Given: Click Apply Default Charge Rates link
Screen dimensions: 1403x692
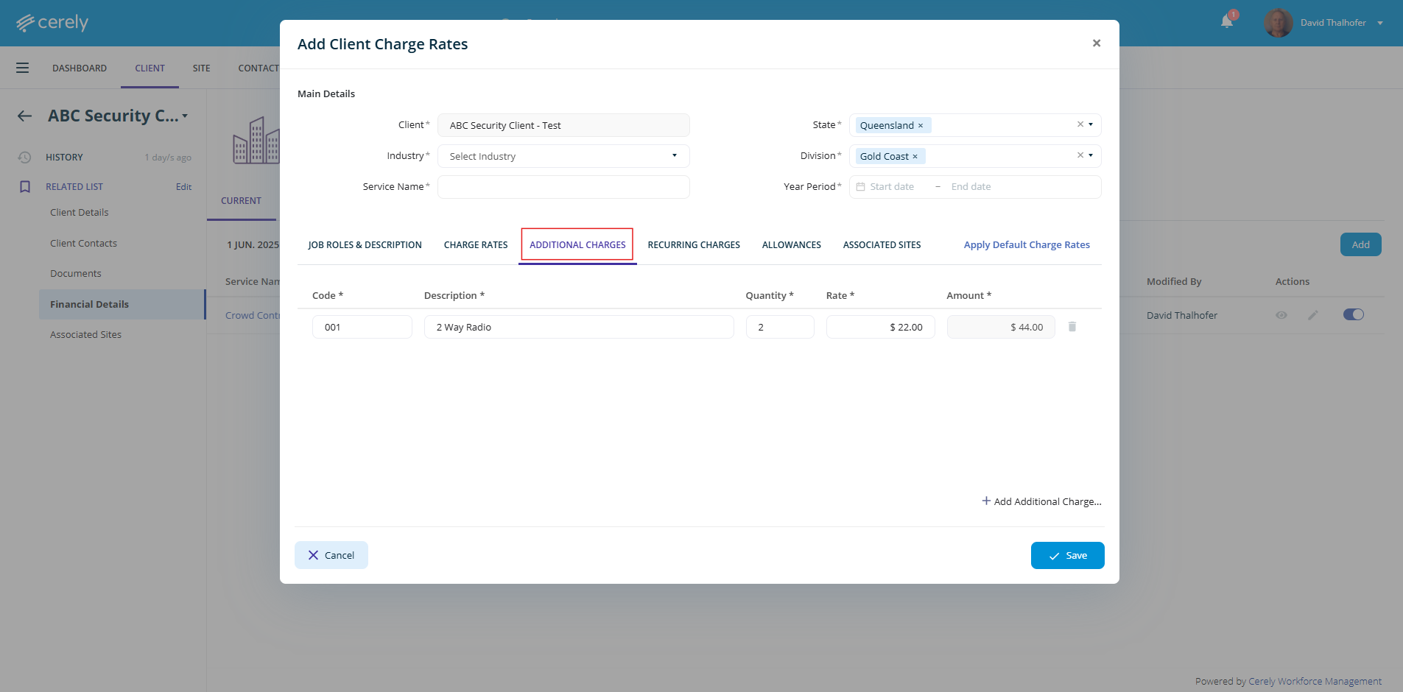Looking at the screenshot, I should [x=1027, y=245].
